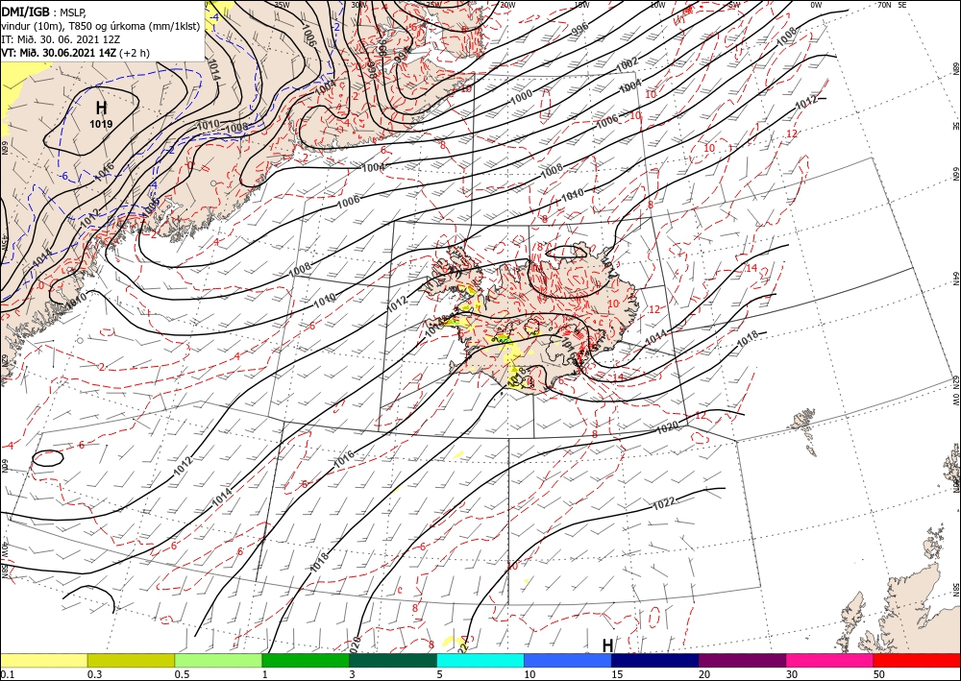Screen dimensions: 961x681
Task: Click the 'IT: Mið. 30. 06. 2021 12Z' line
Action: (x=61, y=38)
